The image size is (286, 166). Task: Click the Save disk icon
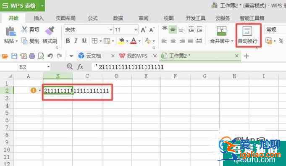(14, 56)
